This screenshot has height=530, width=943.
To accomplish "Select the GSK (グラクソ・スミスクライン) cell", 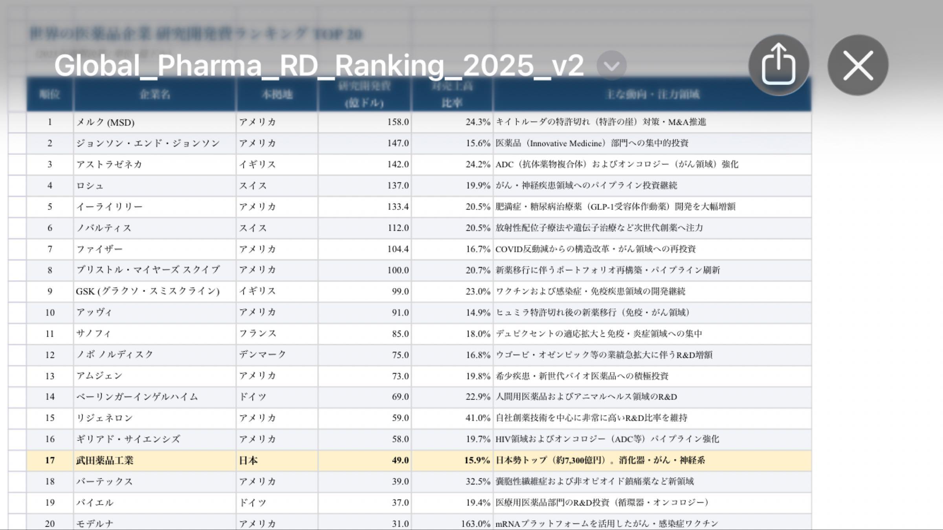I will point(155,291).
